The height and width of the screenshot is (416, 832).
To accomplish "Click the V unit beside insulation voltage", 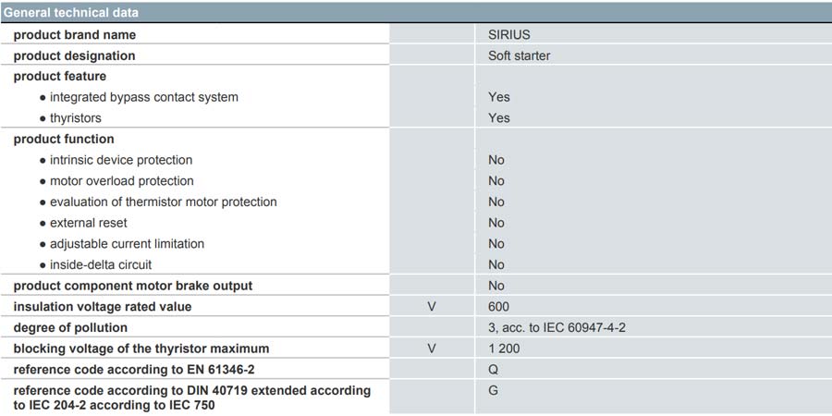I will click(x=432, y=307).
